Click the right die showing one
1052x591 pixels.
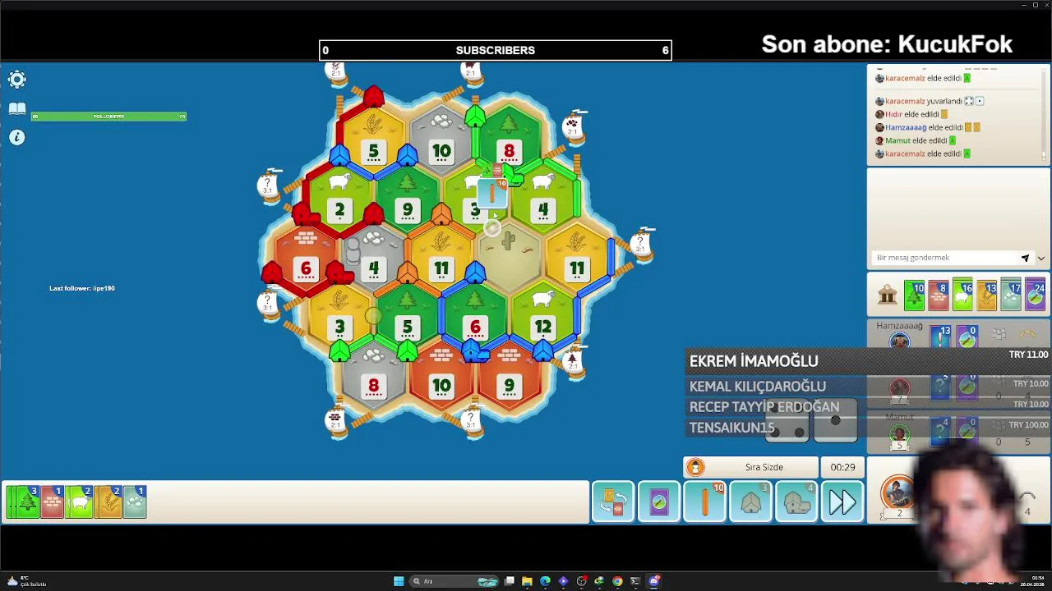coord(835,421)
